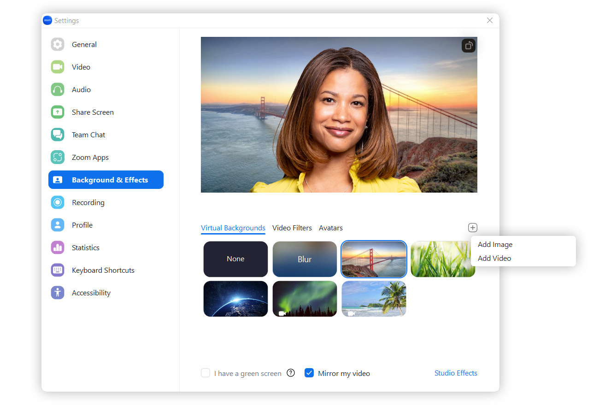Click the Accessibility icon in sidebar
The image size is (599, 405).
pyautogui.click(x=58, y=293)
